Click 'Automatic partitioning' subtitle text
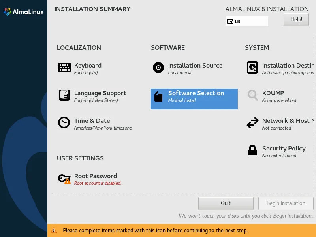The height and width of the screenshot is (237, 316). (x=288, y=73)
